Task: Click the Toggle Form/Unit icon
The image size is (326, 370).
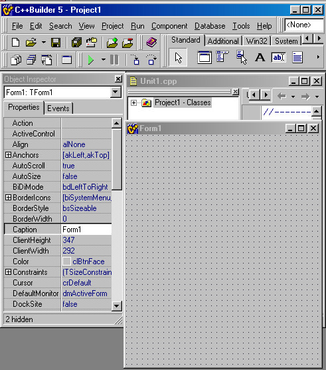Action: click(x=46, y=60)
